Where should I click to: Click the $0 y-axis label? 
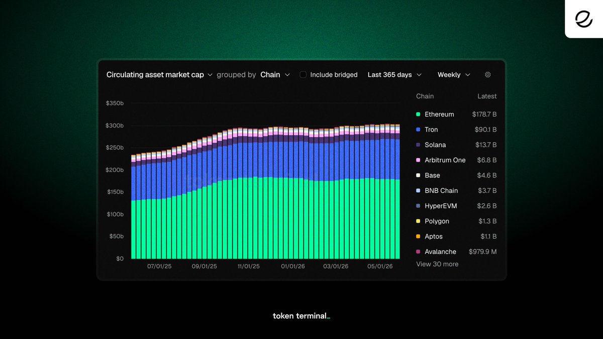click(120, 259)
